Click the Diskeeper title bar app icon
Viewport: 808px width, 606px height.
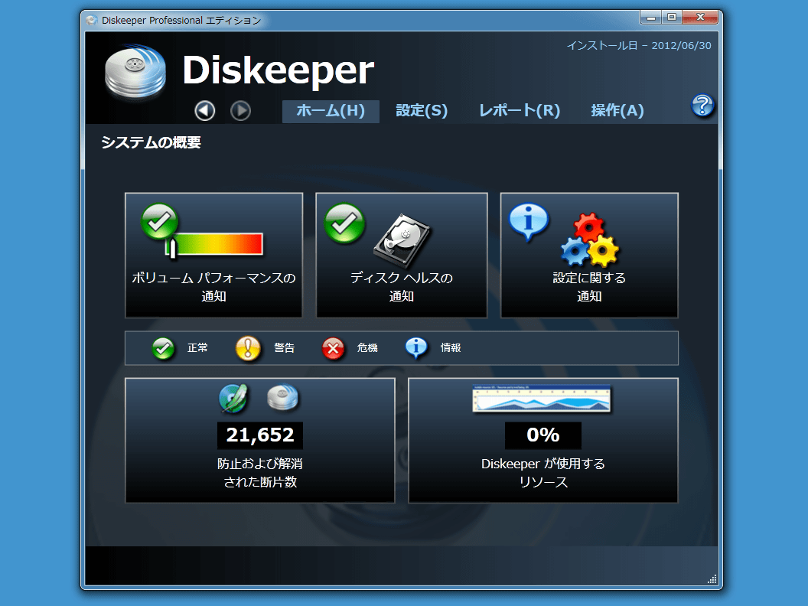pyautogui.click(x=92, y=21)
